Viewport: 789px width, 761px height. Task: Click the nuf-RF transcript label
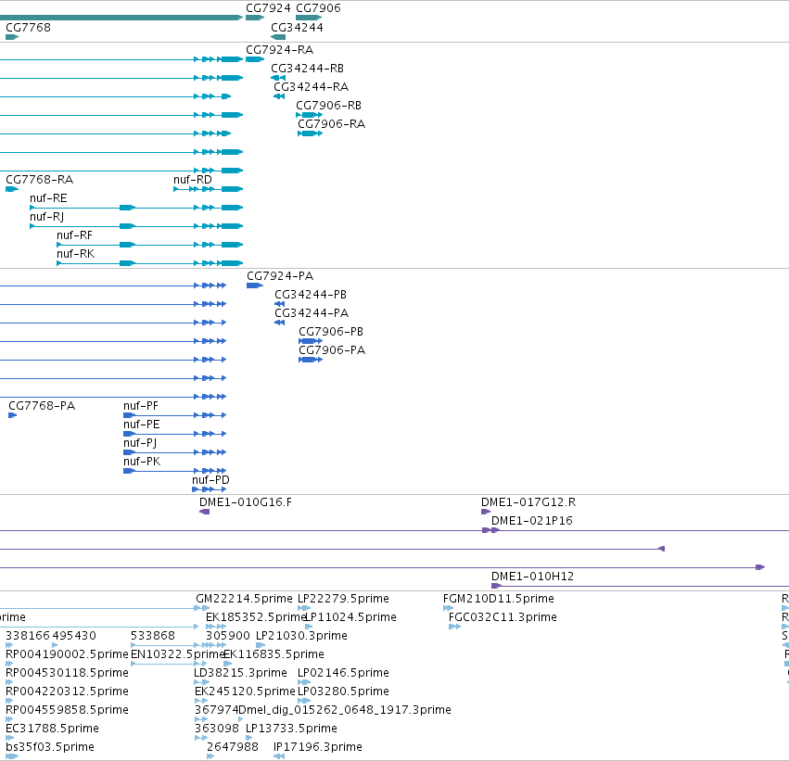click(74, 235)
